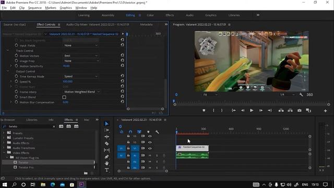Open Windows File Explorer in taskbar
Image resolution: width=334 pixels, height=188 pixels.
click(x=43, y=184)
